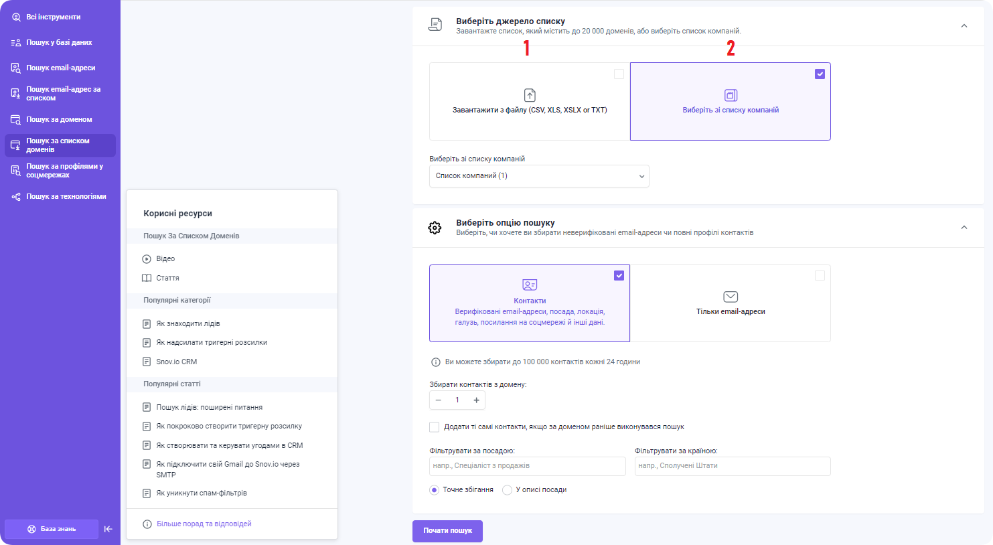Check the 'Тільки email-адреси' checkbox
Image resolution: width=993 pixels, height=545 pixels.
point(820,275)
